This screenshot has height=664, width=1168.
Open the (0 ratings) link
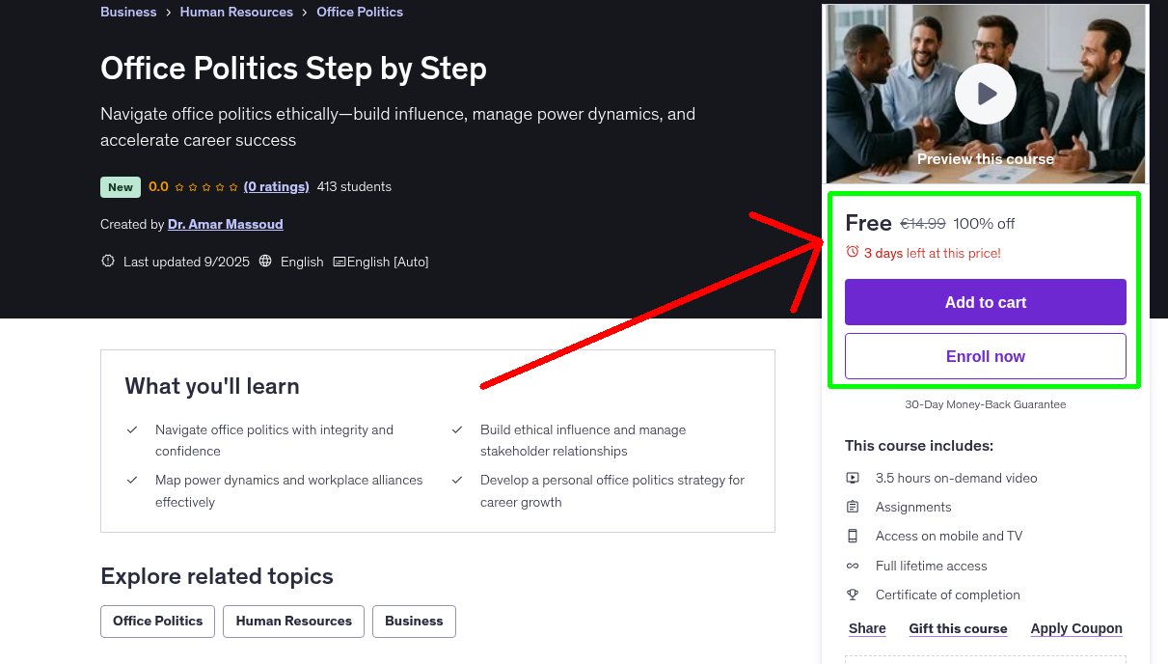276,186
